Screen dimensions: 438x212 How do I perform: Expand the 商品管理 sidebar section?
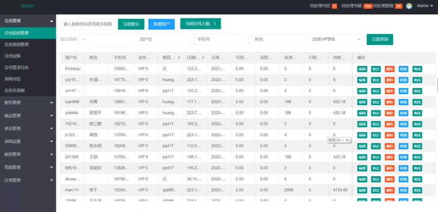(28, 115)
